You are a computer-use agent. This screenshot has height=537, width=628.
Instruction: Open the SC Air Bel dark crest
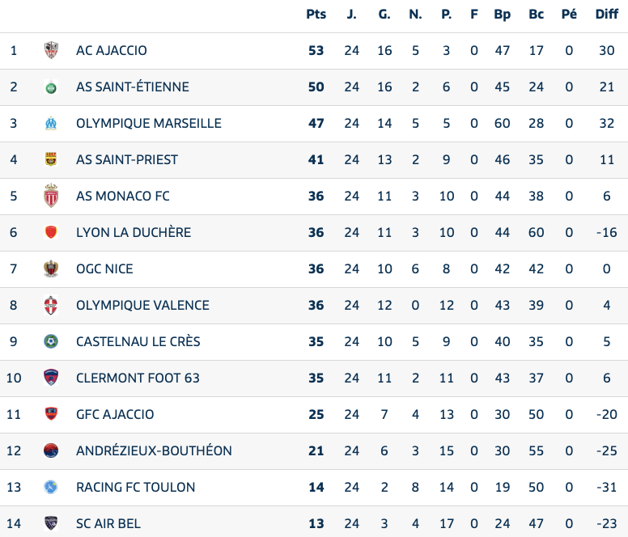click(51, 523)
